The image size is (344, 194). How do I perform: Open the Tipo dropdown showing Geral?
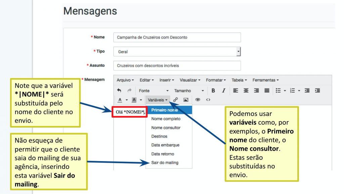[177, 52]
